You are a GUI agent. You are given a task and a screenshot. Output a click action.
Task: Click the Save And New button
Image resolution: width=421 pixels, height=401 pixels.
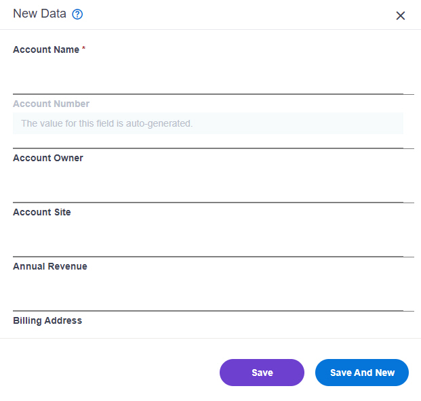point(362,373)
